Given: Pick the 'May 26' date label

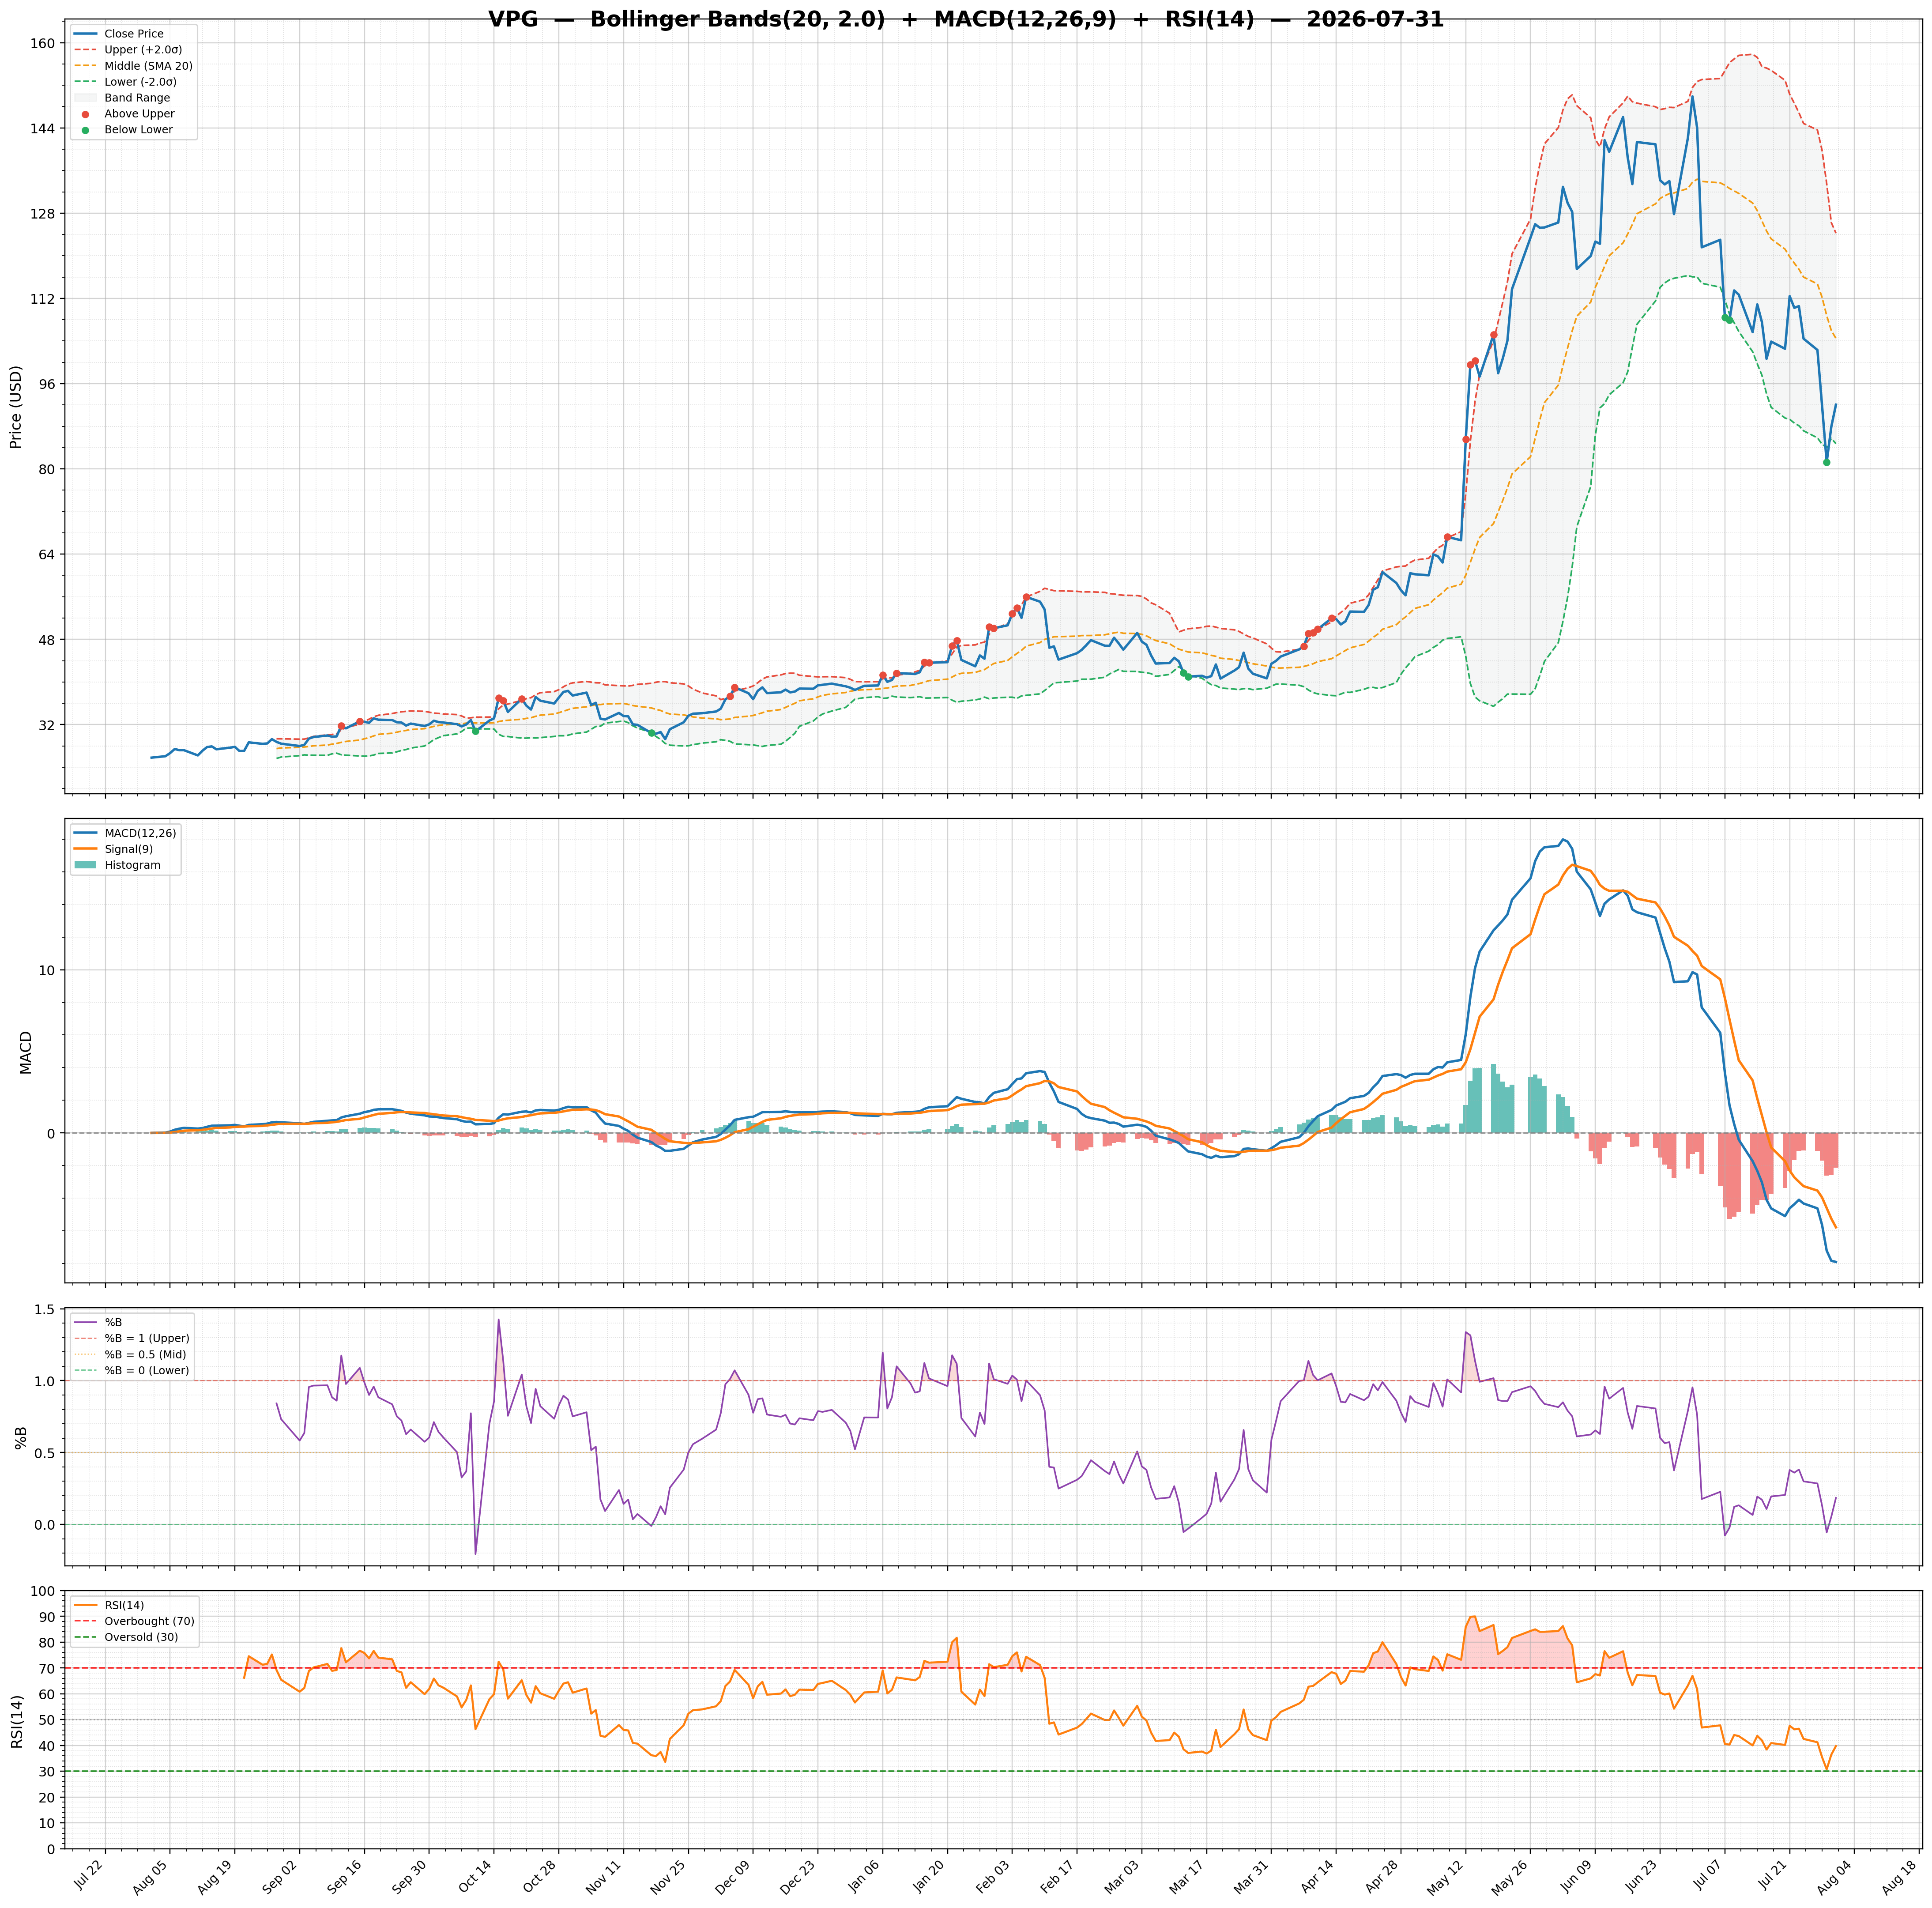Looking at the screenshot, I should pos(1514,1873).
